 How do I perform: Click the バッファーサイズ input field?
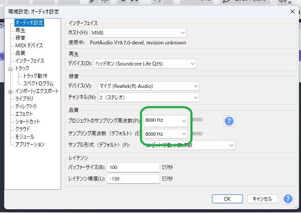133,167
